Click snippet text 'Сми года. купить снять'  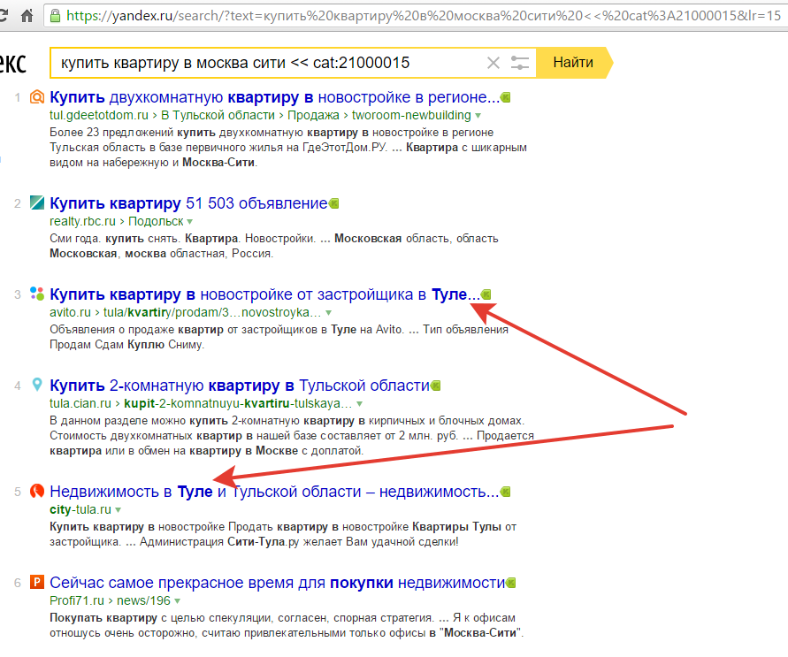tap(114, 239)
